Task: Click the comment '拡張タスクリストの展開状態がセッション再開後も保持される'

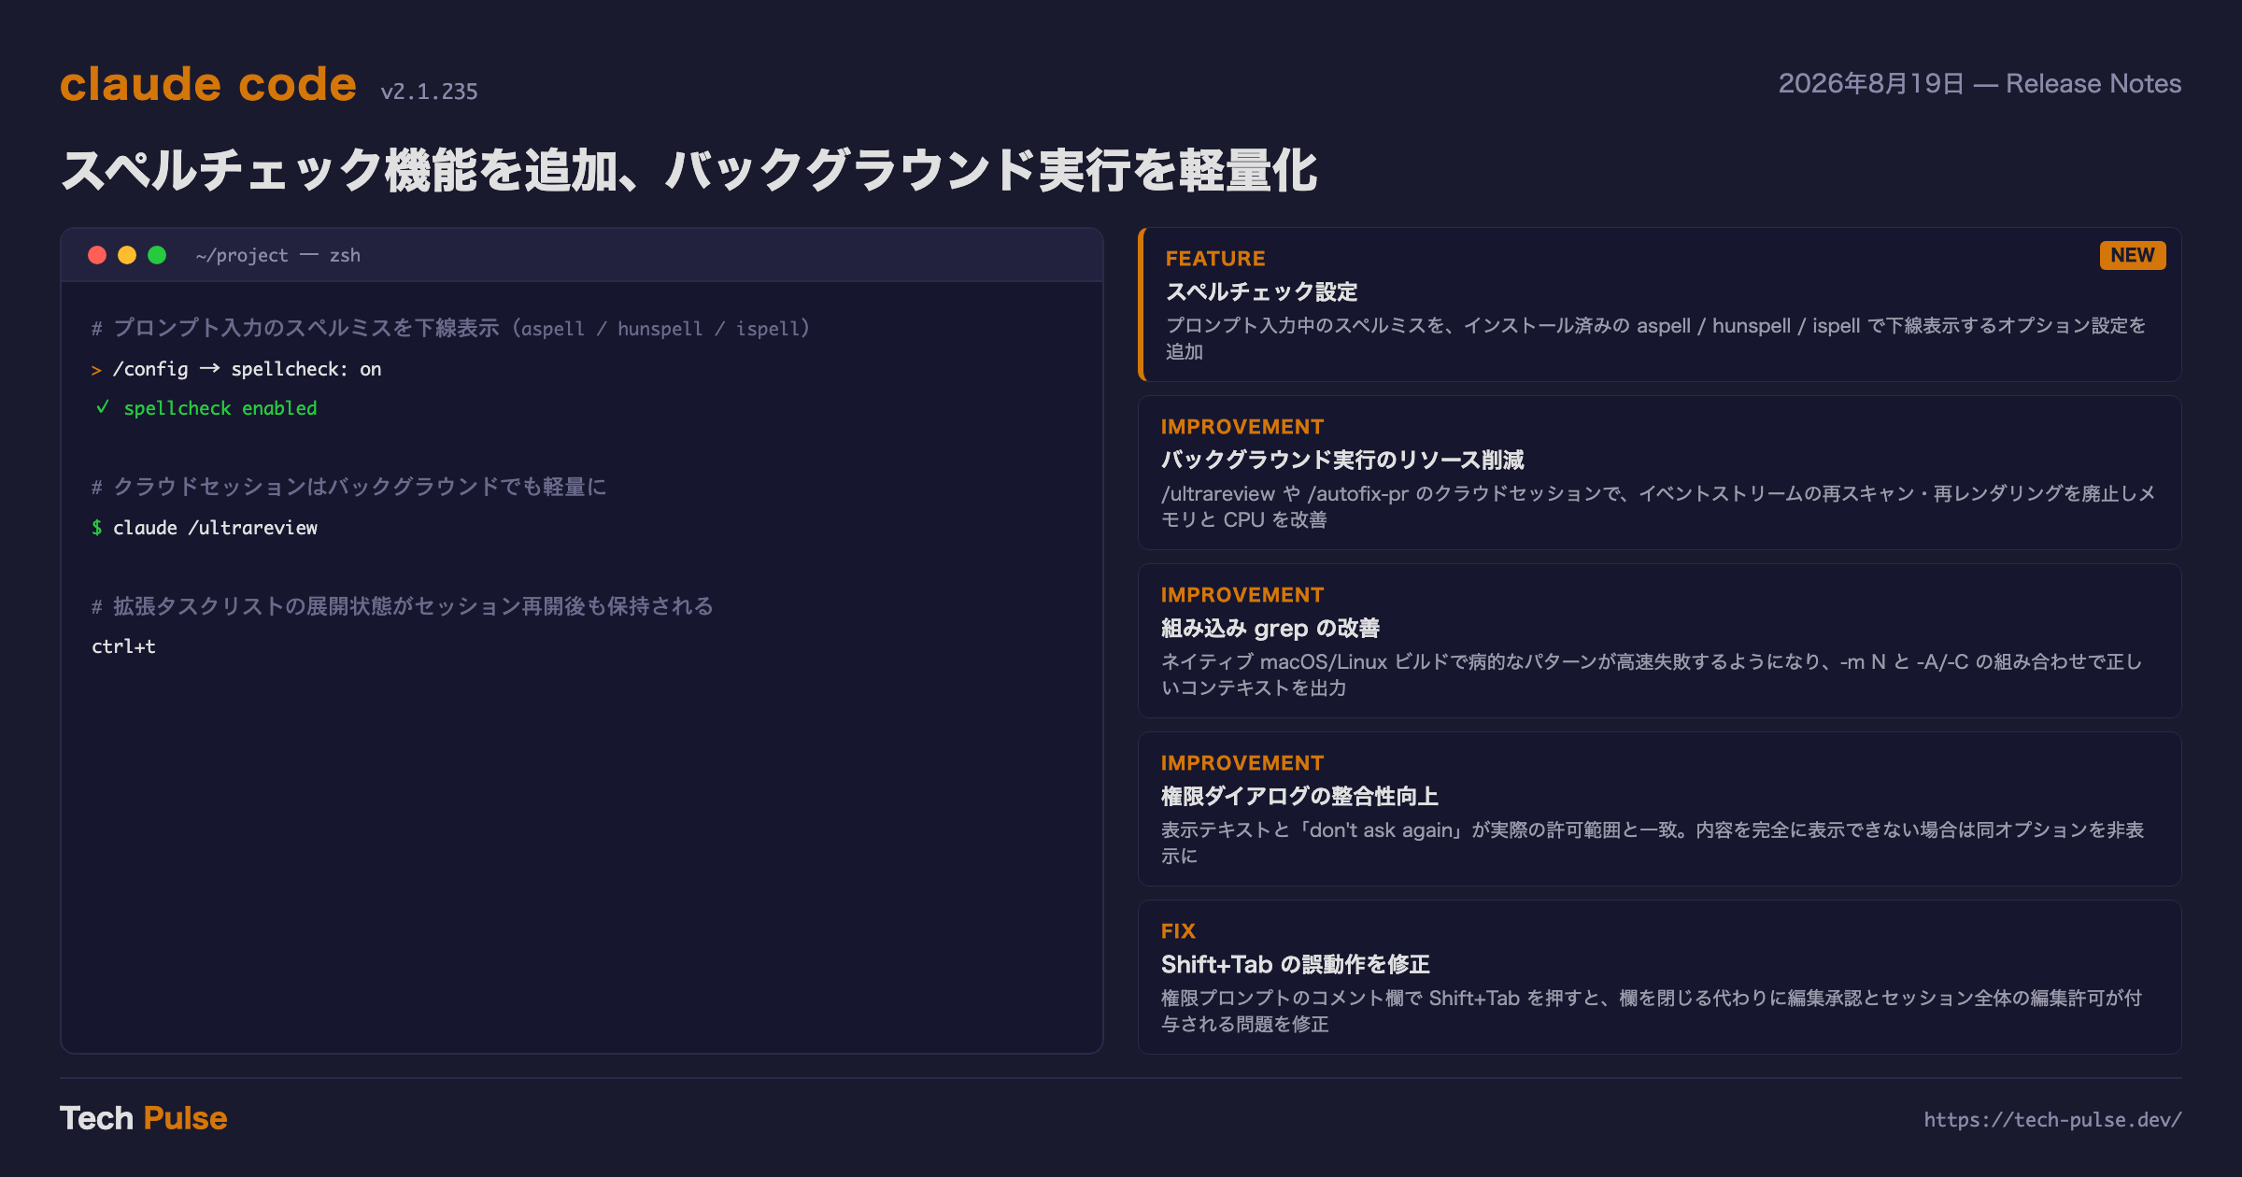Action: click(x=403, y=606)
